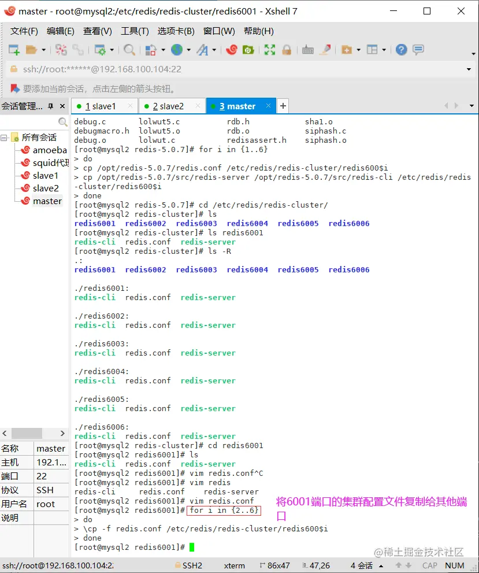
Task: Click the 4 会话 status bar up arrow
Action: (x=381, y=566)
